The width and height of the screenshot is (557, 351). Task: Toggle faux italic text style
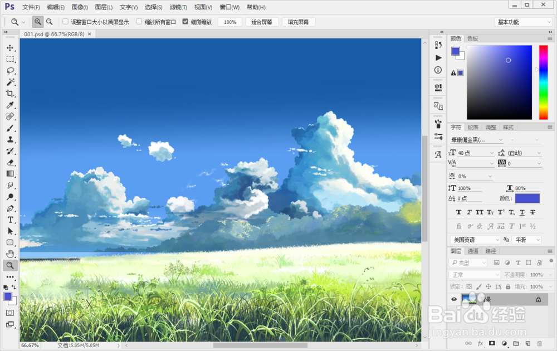point(469,212)
